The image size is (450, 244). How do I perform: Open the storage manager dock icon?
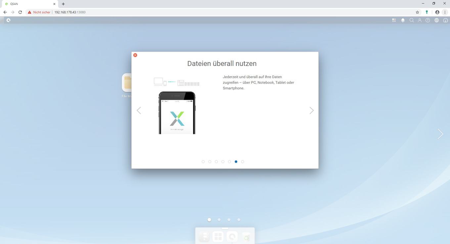click(x=204, y=237)
